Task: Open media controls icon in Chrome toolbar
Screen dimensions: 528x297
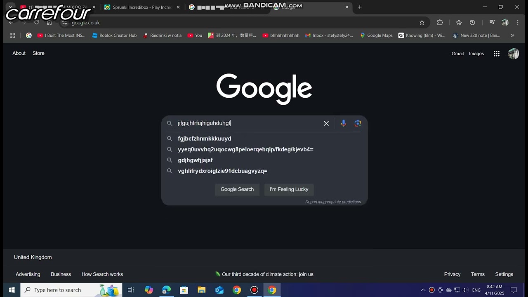Action: (492, 23)
